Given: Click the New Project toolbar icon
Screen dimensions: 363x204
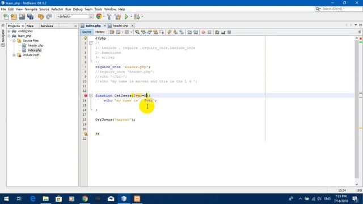Looking at the screenshot, I should click(x=14, y=16).
